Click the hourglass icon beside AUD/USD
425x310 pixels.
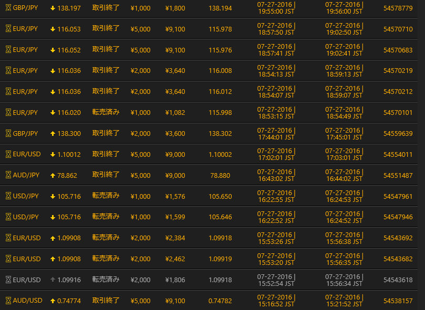(x=8, y=301)
